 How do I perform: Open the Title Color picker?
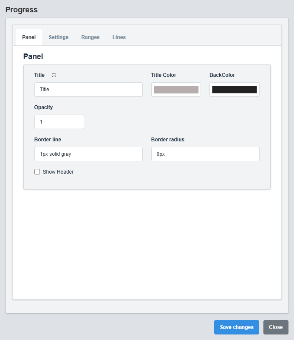[x=176, y=90]
